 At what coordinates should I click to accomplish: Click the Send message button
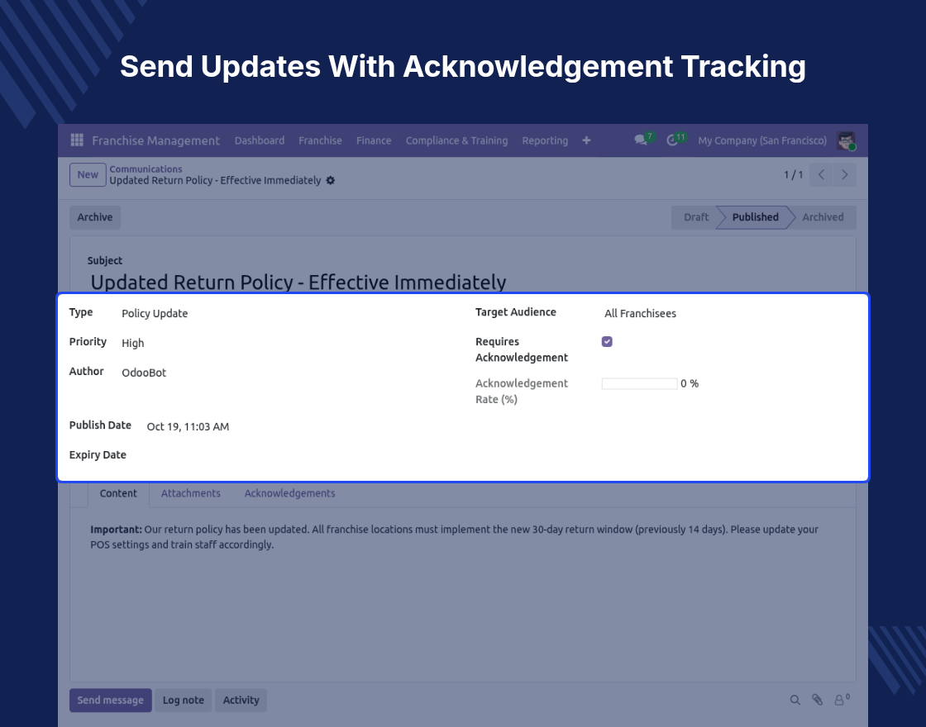111,700
